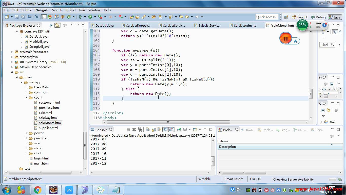Toggle Skip All Breakpoints toolbar icon
Screen dimensions: 346x195
coord(36,17)
